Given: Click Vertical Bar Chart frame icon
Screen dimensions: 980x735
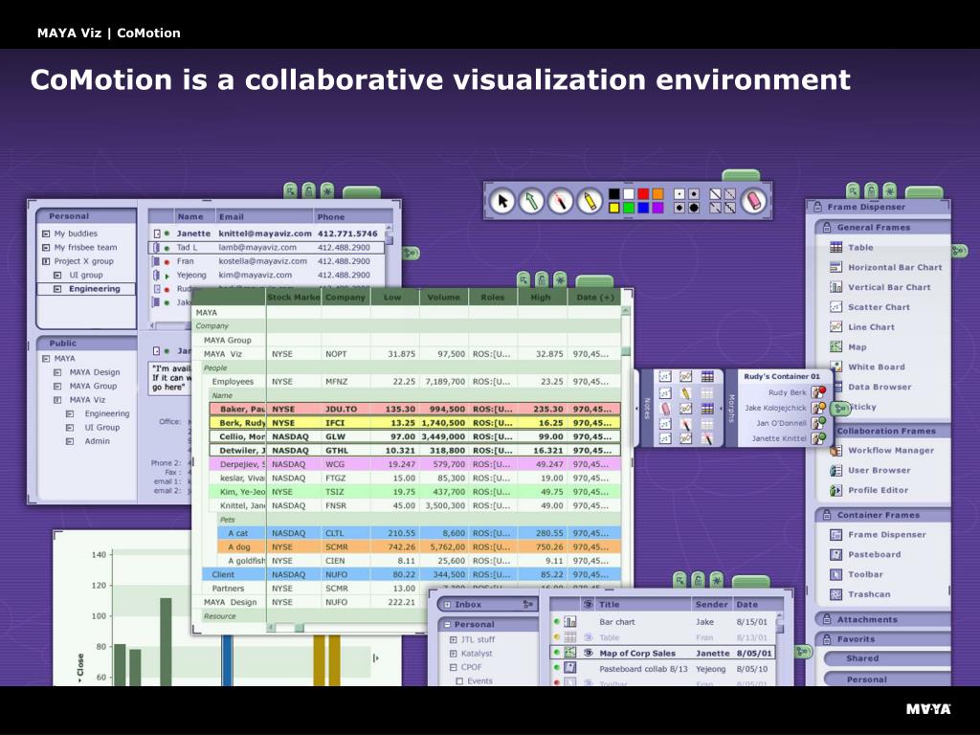Looking at the screenshot, I should pos(835,287).
